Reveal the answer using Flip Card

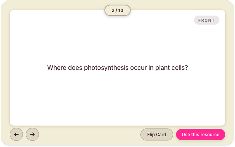click(156, 135)
